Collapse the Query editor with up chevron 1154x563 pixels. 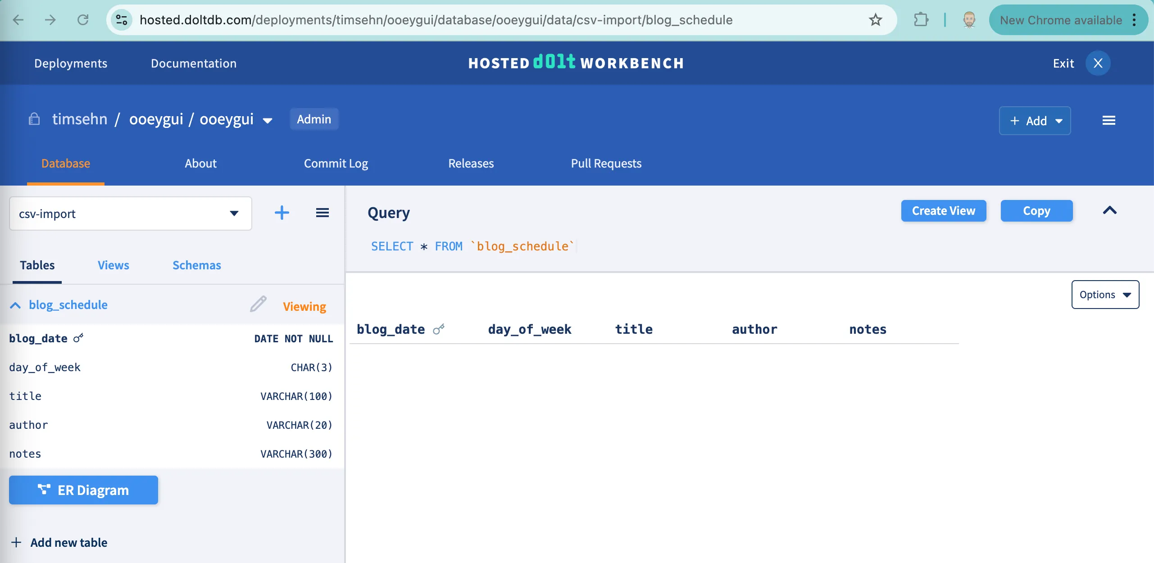[x=1109, y=210]
